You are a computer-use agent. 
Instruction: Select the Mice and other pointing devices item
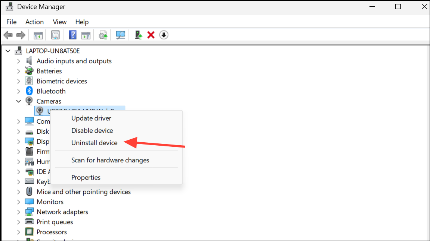(x=83, y=192)
